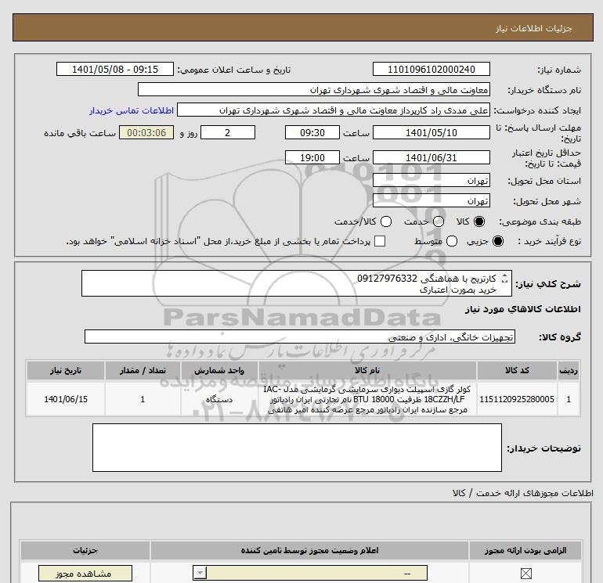Click the مشاهده مجوز button
This screenshot has width=603, height=583.
pyautogui.click(x=85, y=574)
